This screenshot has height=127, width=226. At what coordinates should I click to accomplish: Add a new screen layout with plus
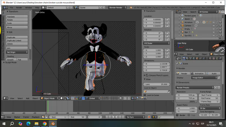coord(68,8)
